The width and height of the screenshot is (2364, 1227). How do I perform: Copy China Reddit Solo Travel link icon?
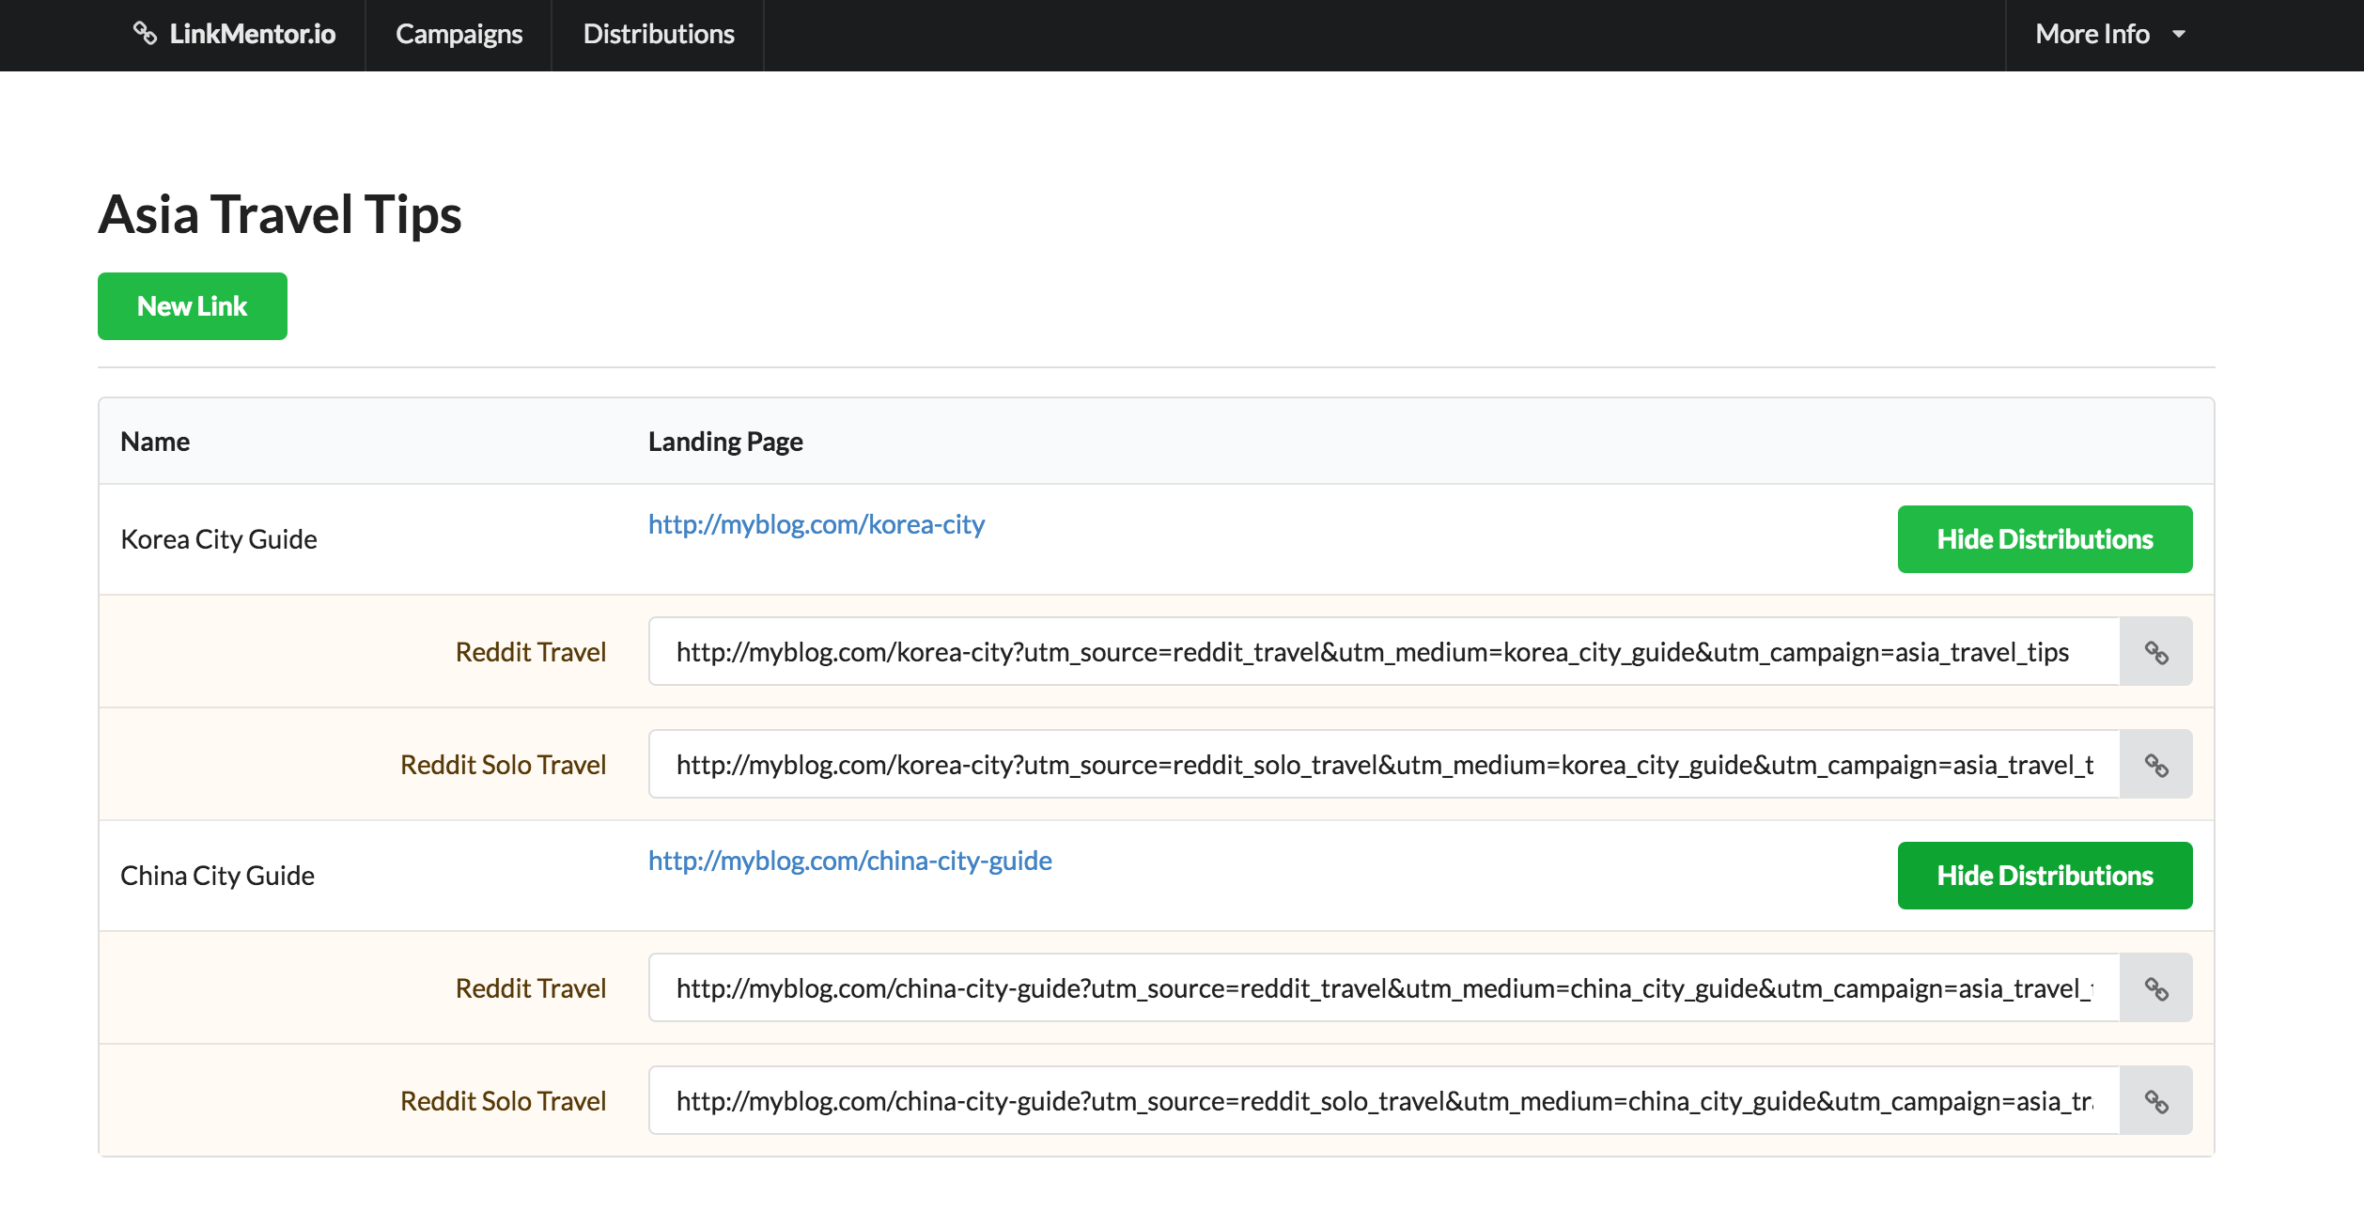[x=2155, y=1101]
